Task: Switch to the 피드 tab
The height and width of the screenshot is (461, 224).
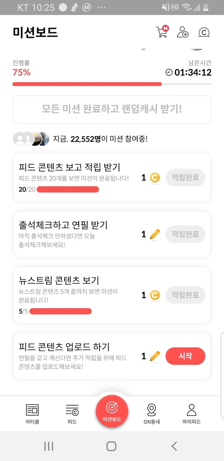Action: coord(72,414)
